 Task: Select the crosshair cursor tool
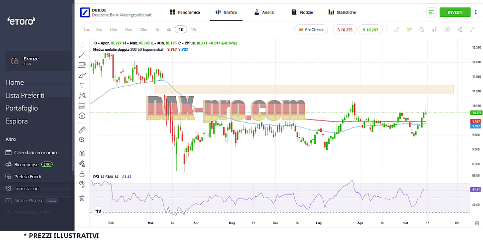[82, 45]
